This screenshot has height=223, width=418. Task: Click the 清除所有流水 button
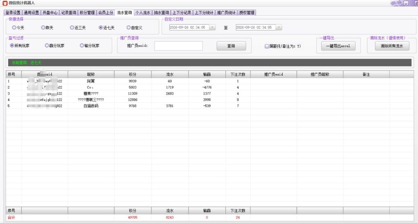click(x=392, y=46)
